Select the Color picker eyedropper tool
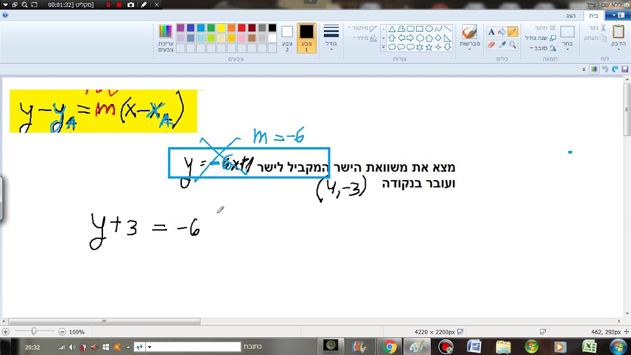 point(502,45)
